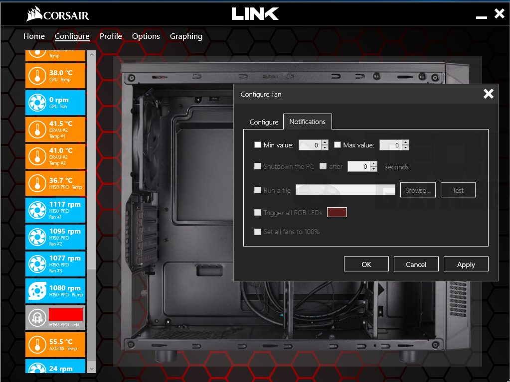The height and width of the screenshot is (382, 510).
Task: Toggle the Trigger all RGB LEDs checkbox
Action: coord(258,213)
